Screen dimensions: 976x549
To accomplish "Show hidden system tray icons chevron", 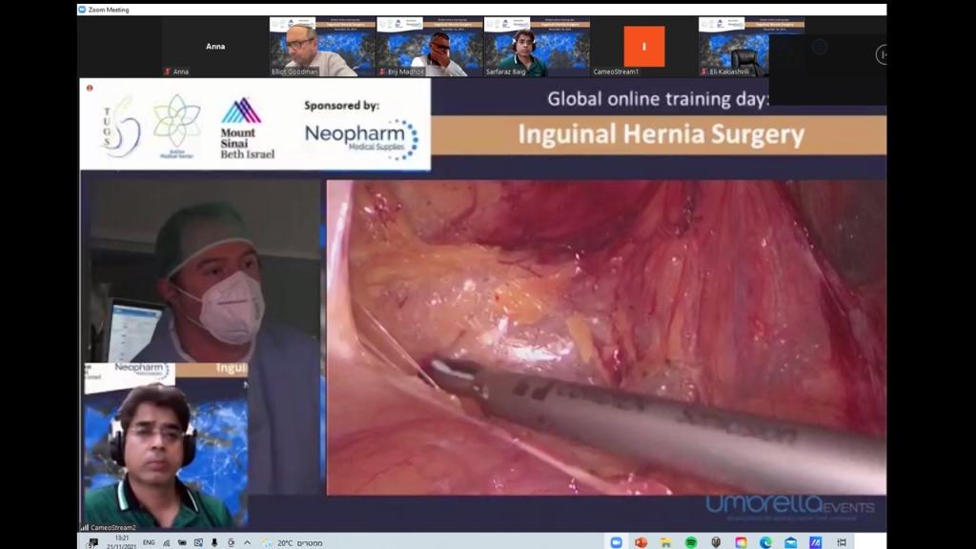I will 250,542.
